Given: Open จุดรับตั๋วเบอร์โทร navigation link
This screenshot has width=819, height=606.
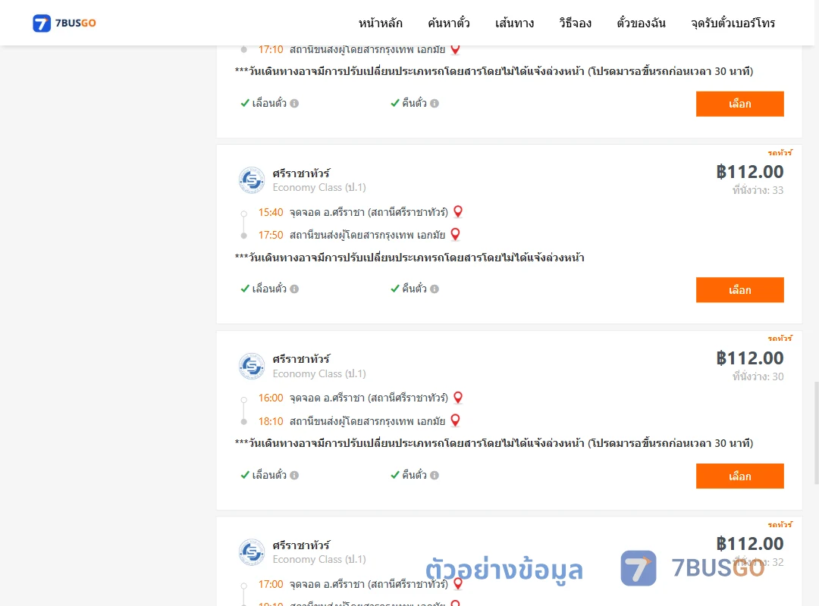Looking at the screenshot, I should point(733,23).
